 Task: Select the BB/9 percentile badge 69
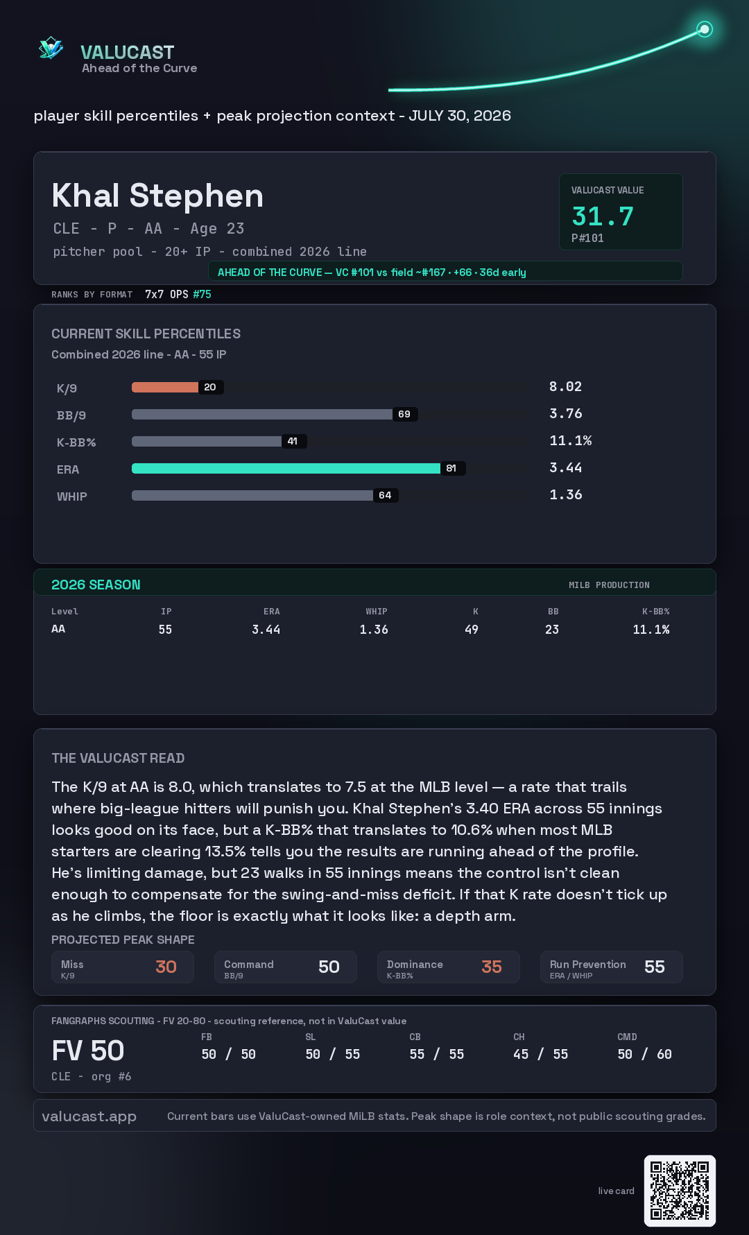(404, 414)
